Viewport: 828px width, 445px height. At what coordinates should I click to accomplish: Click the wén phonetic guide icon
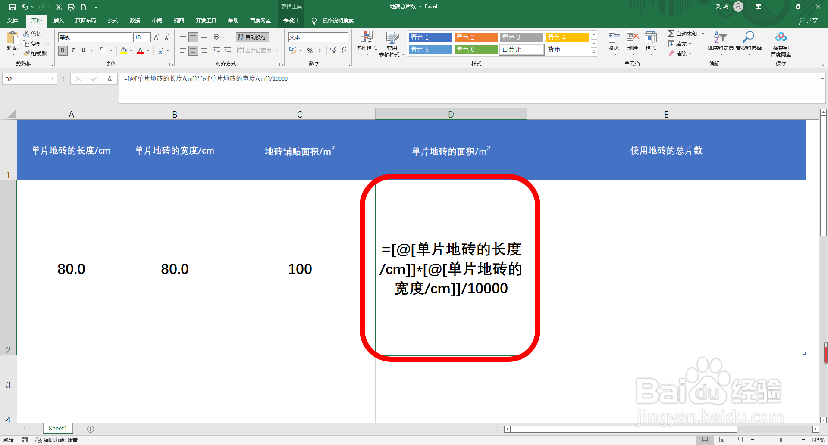point(160,50)
